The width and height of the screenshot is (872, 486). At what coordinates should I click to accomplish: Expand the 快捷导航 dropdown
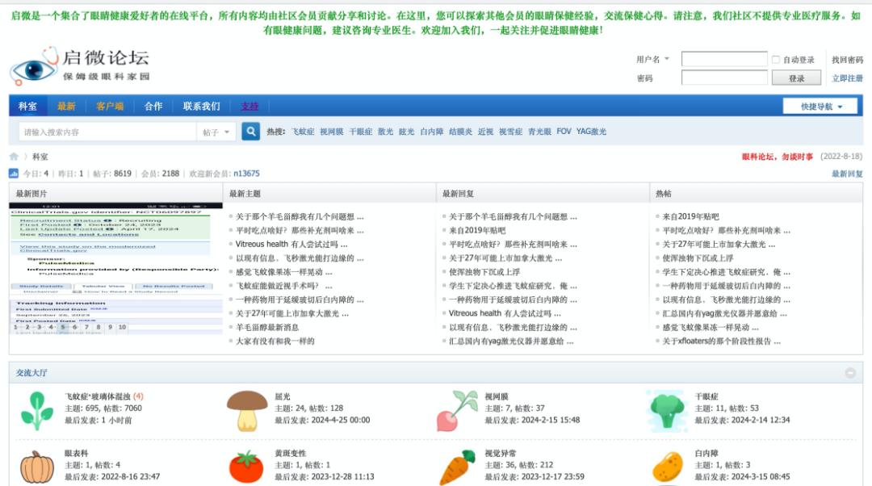point(820,107)
